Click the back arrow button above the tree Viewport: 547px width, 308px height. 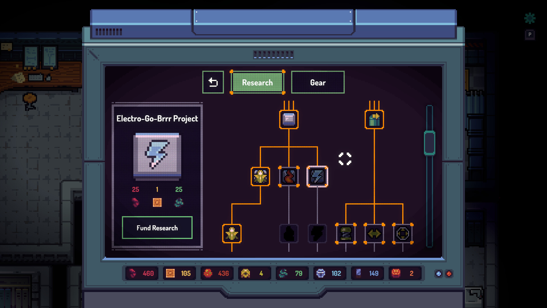pyautogui.click(x=213, y=82)
